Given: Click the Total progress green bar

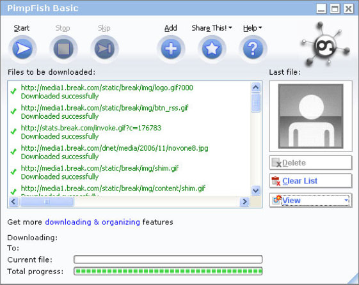Looking at the screenshot, I should pos(168,272).
